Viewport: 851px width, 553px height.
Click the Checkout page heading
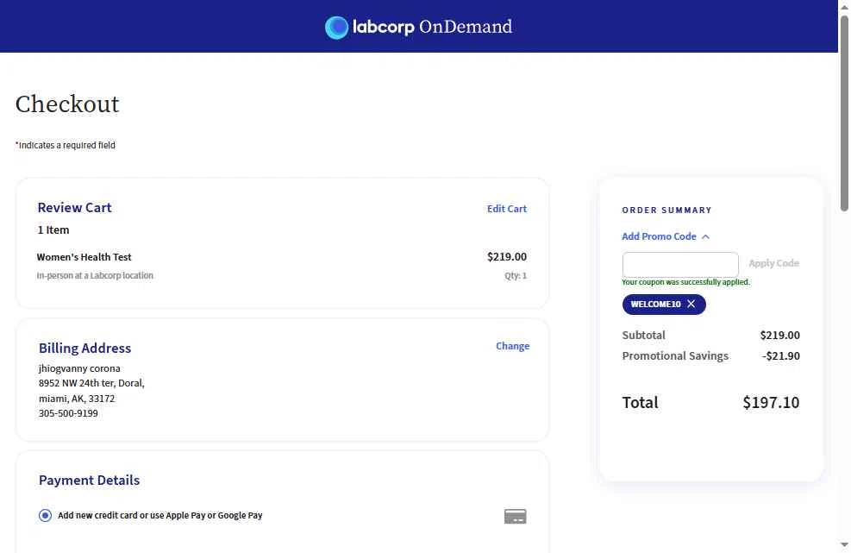(x=67, y=104)
